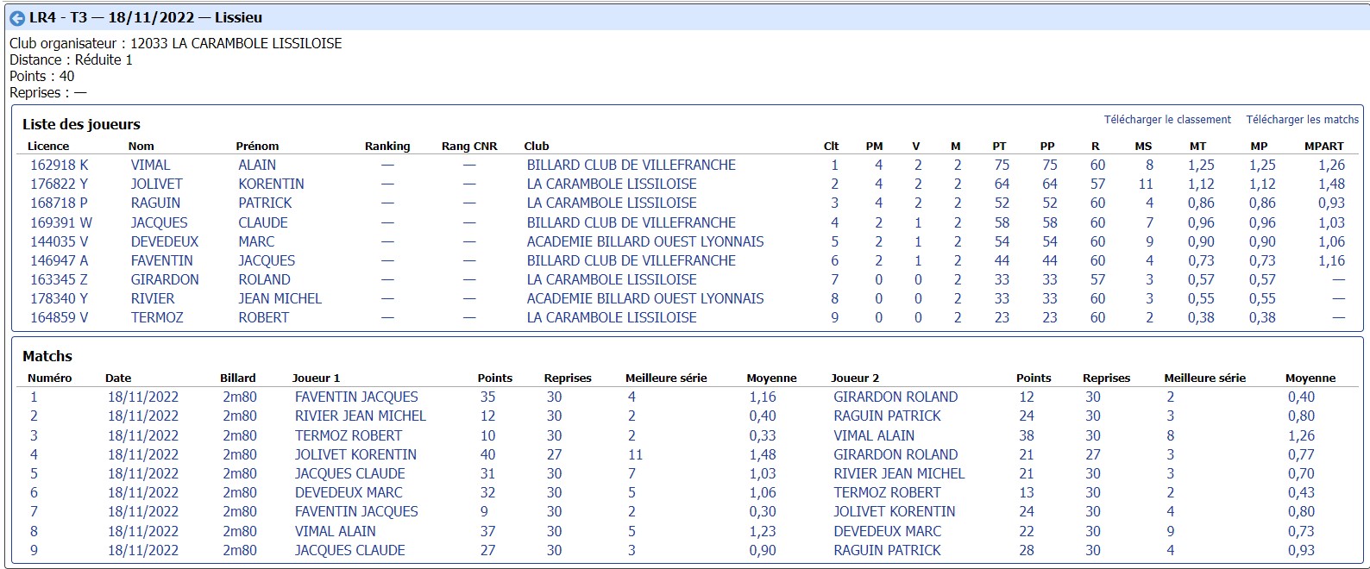Select match 2 player RIVIER JEAN MICHEL
The image size is (1370, 569).
pos(361,416)
